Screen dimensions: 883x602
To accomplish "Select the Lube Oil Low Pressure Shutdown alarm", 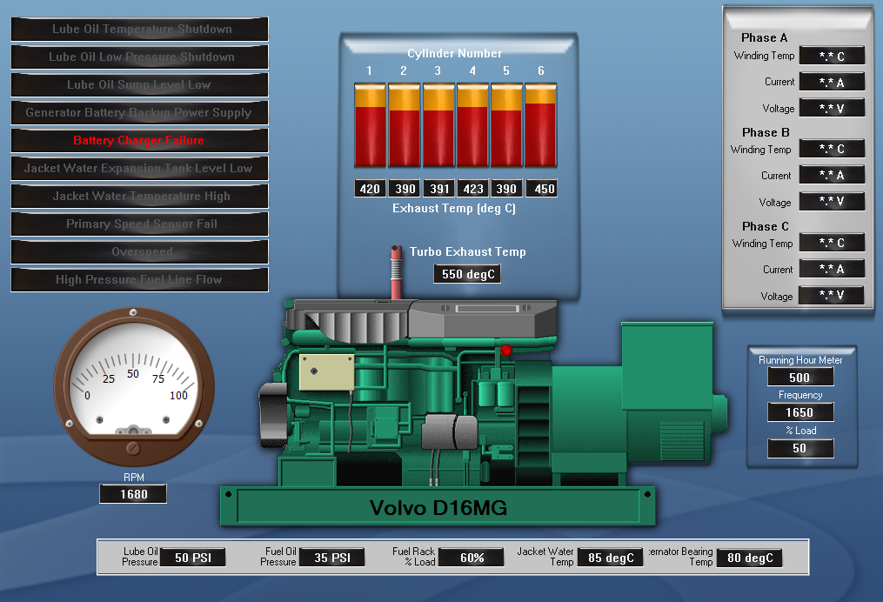I will point(140,57).
